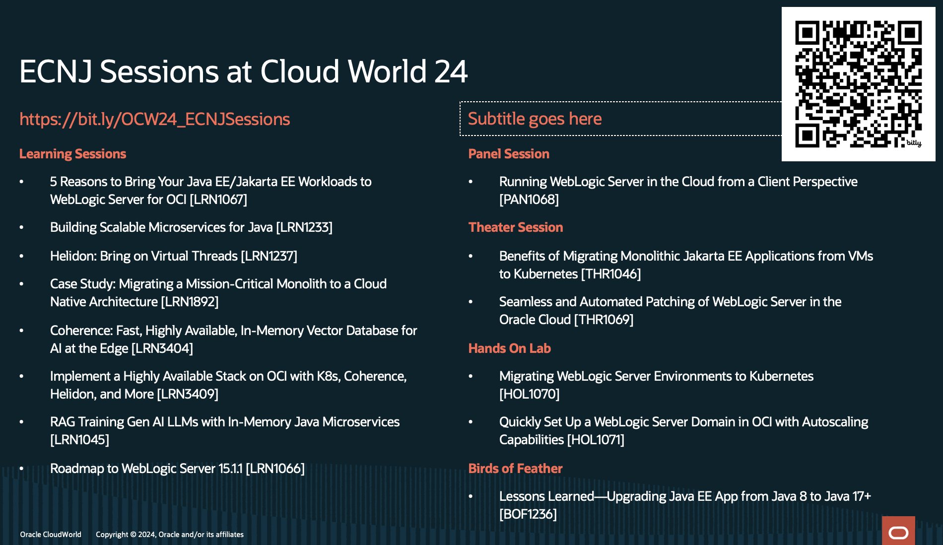Click the LRN1067 WebLogic Server for OCI item
Screen dimensions: 943x545
tap(210, 191)
